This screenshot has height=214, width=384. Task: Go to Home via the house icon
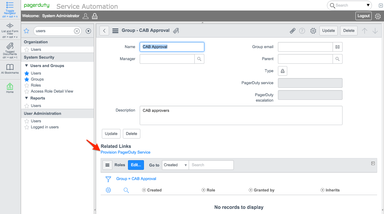(10, 87)
